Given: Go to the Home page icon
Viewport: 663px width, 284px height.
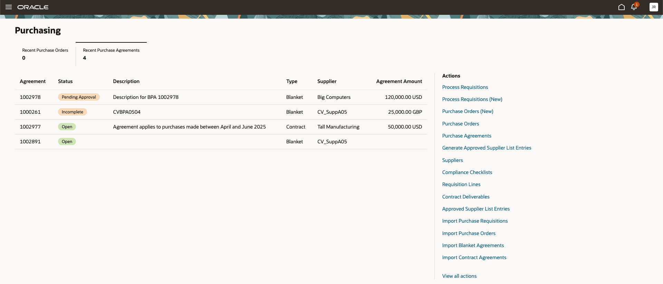Looking at the screenshot, I should [x=622, y=7].
